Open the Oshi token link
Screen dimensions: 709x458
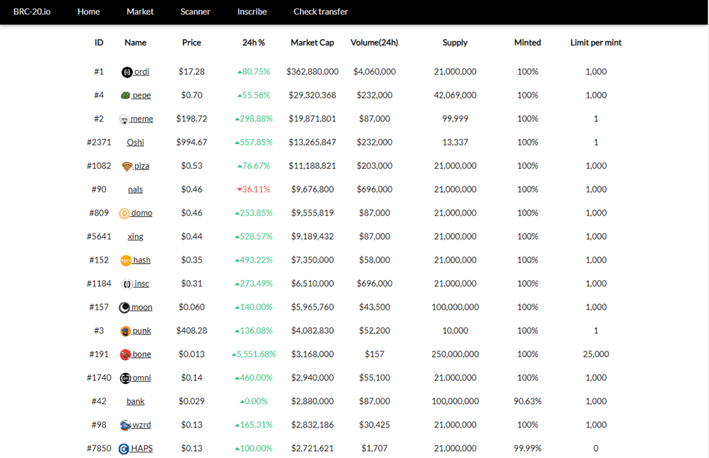pos(135,142)
